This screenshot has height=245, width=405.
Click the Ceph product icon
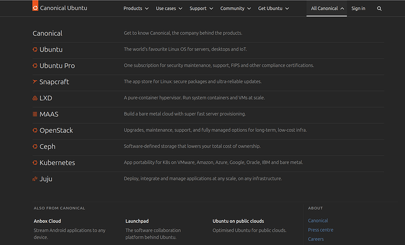35,147
